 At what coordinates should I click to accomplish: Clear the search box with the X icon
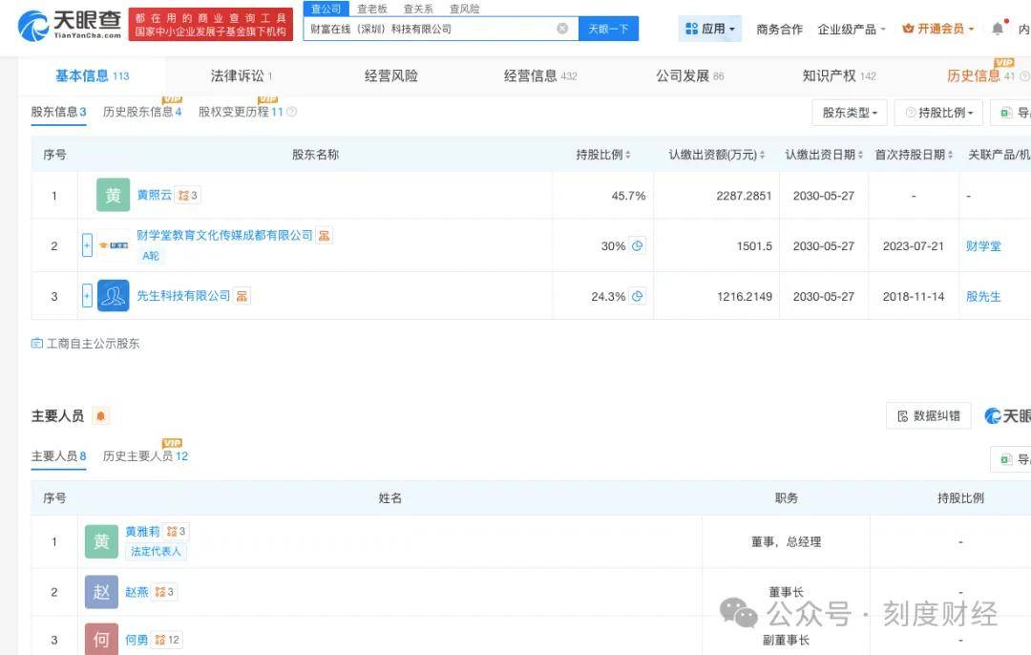coord(562,29)
